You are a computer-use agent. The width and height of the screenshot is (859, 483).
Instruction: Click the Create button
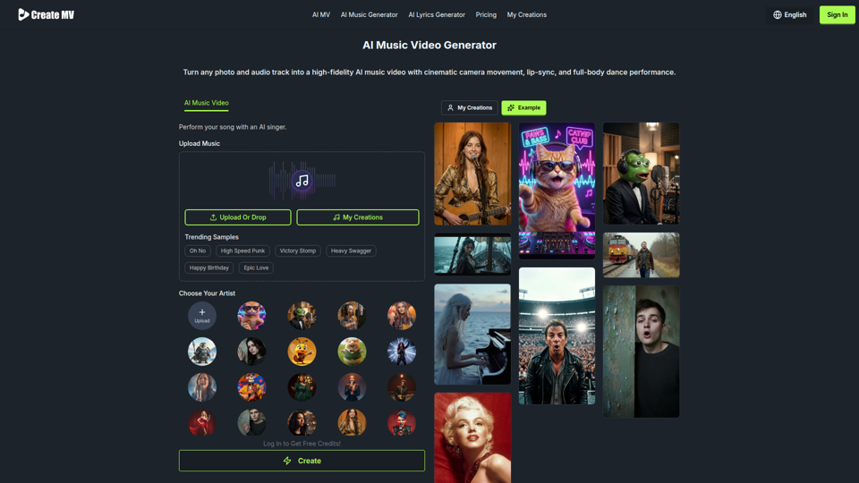[x=302, y=461]
